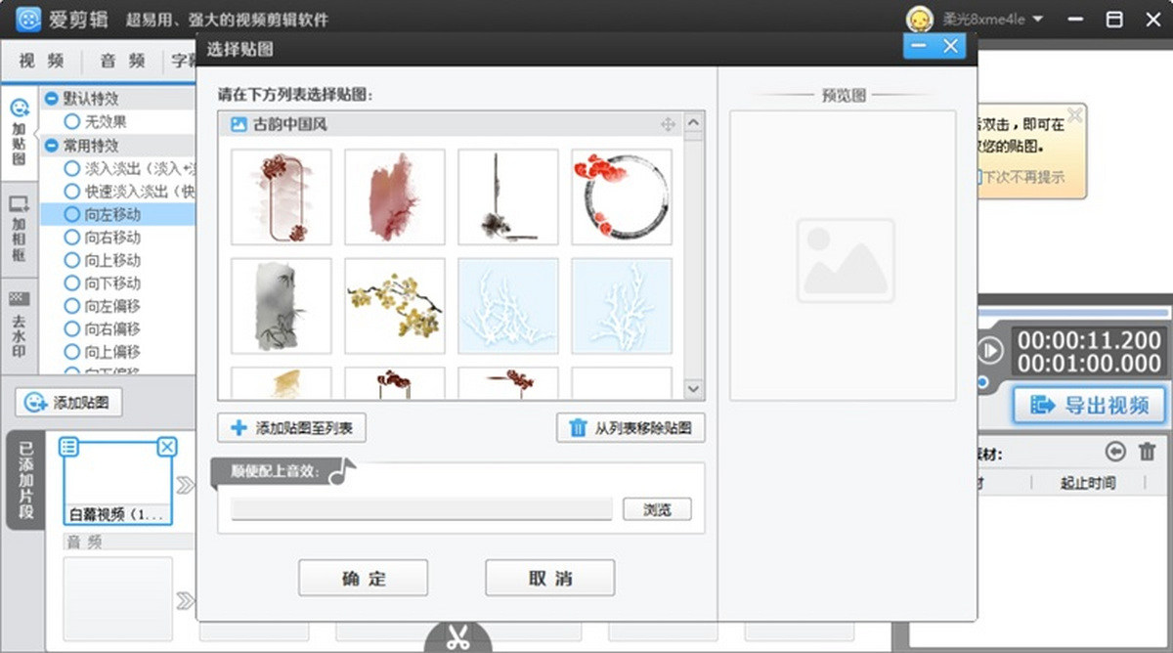
Task: Select the yellow plum blossom sticker thumbnail
Action: (x=395, y=306)
